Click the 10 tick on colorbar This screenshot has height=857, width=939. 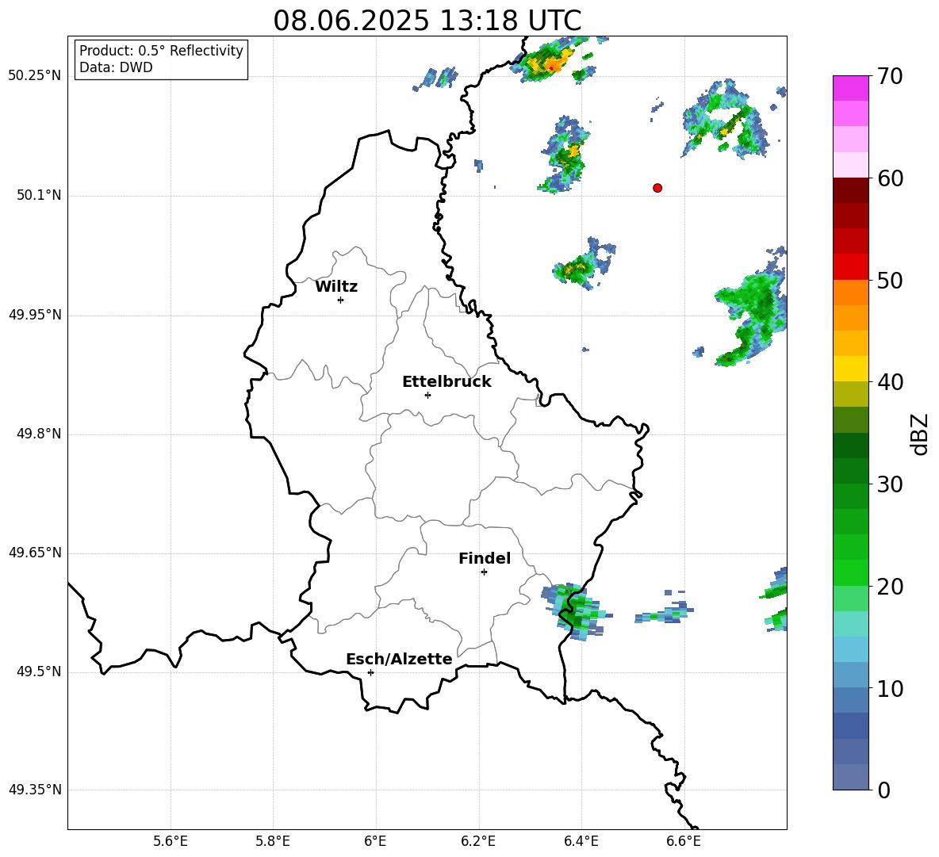(x=890, y=688)
